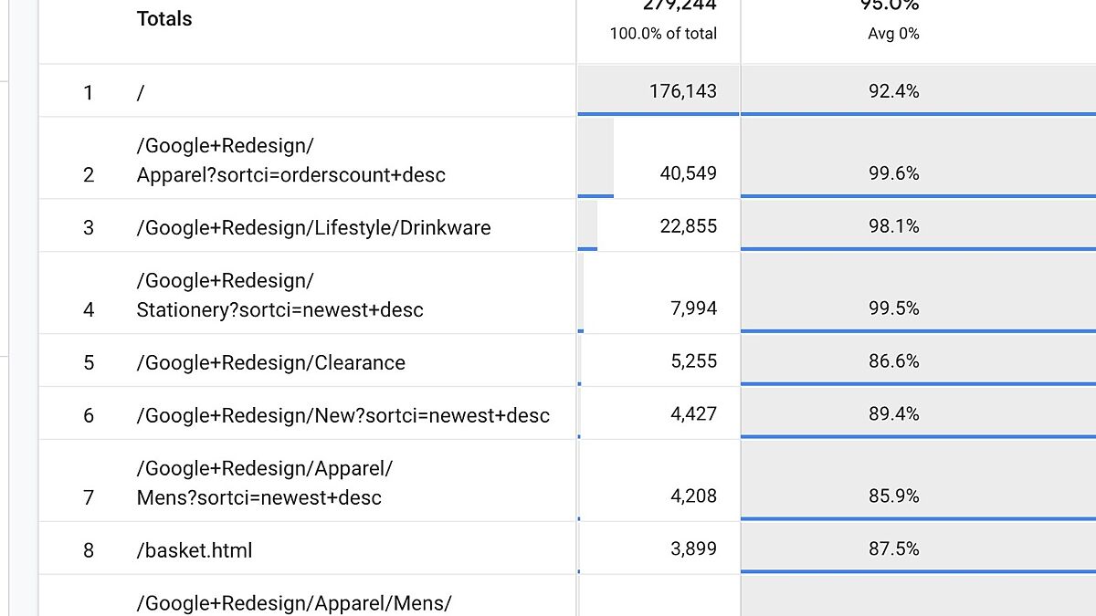Open the root "/" page path link

(142, 91)
